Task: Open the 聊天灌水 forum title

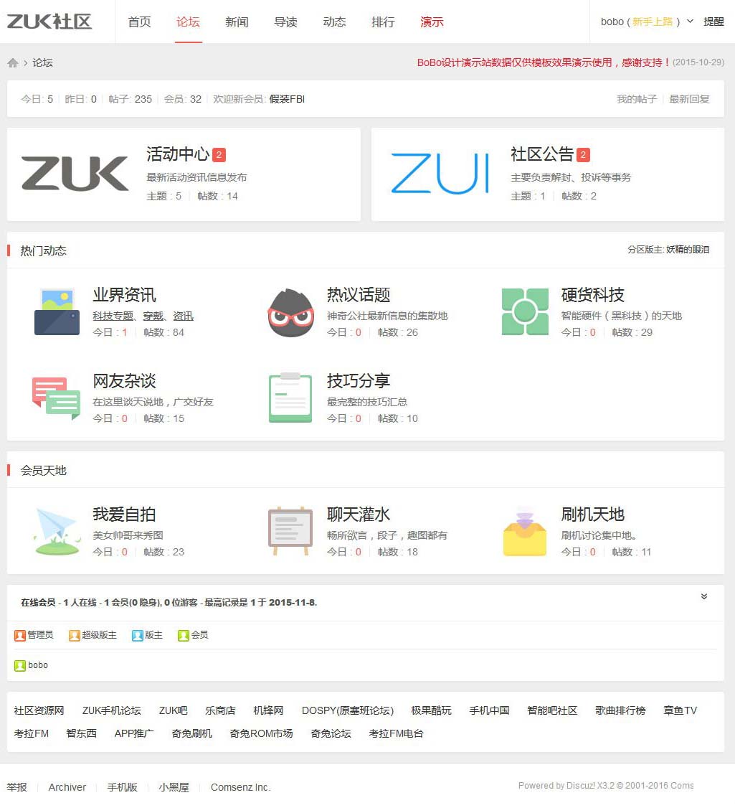Action: tap(359, 515)
